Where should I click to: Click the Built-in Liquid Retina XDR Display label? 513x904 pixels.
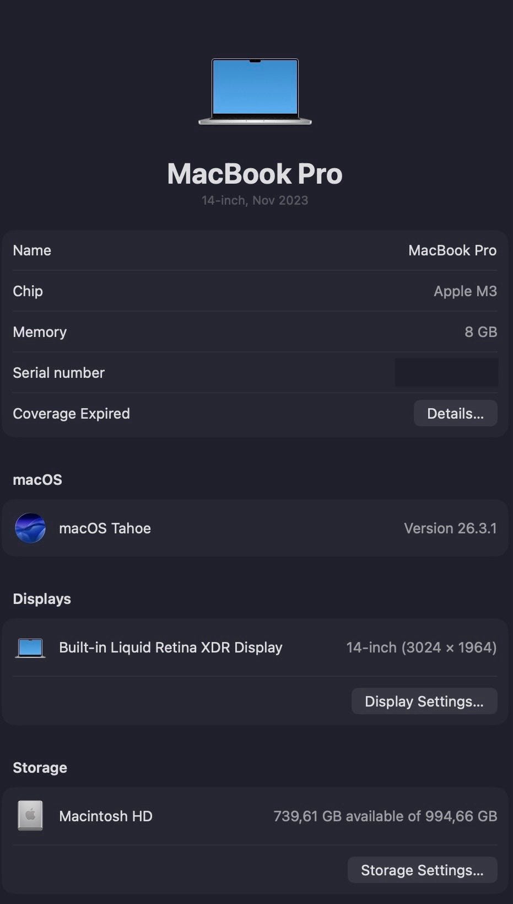click(170, 648)
